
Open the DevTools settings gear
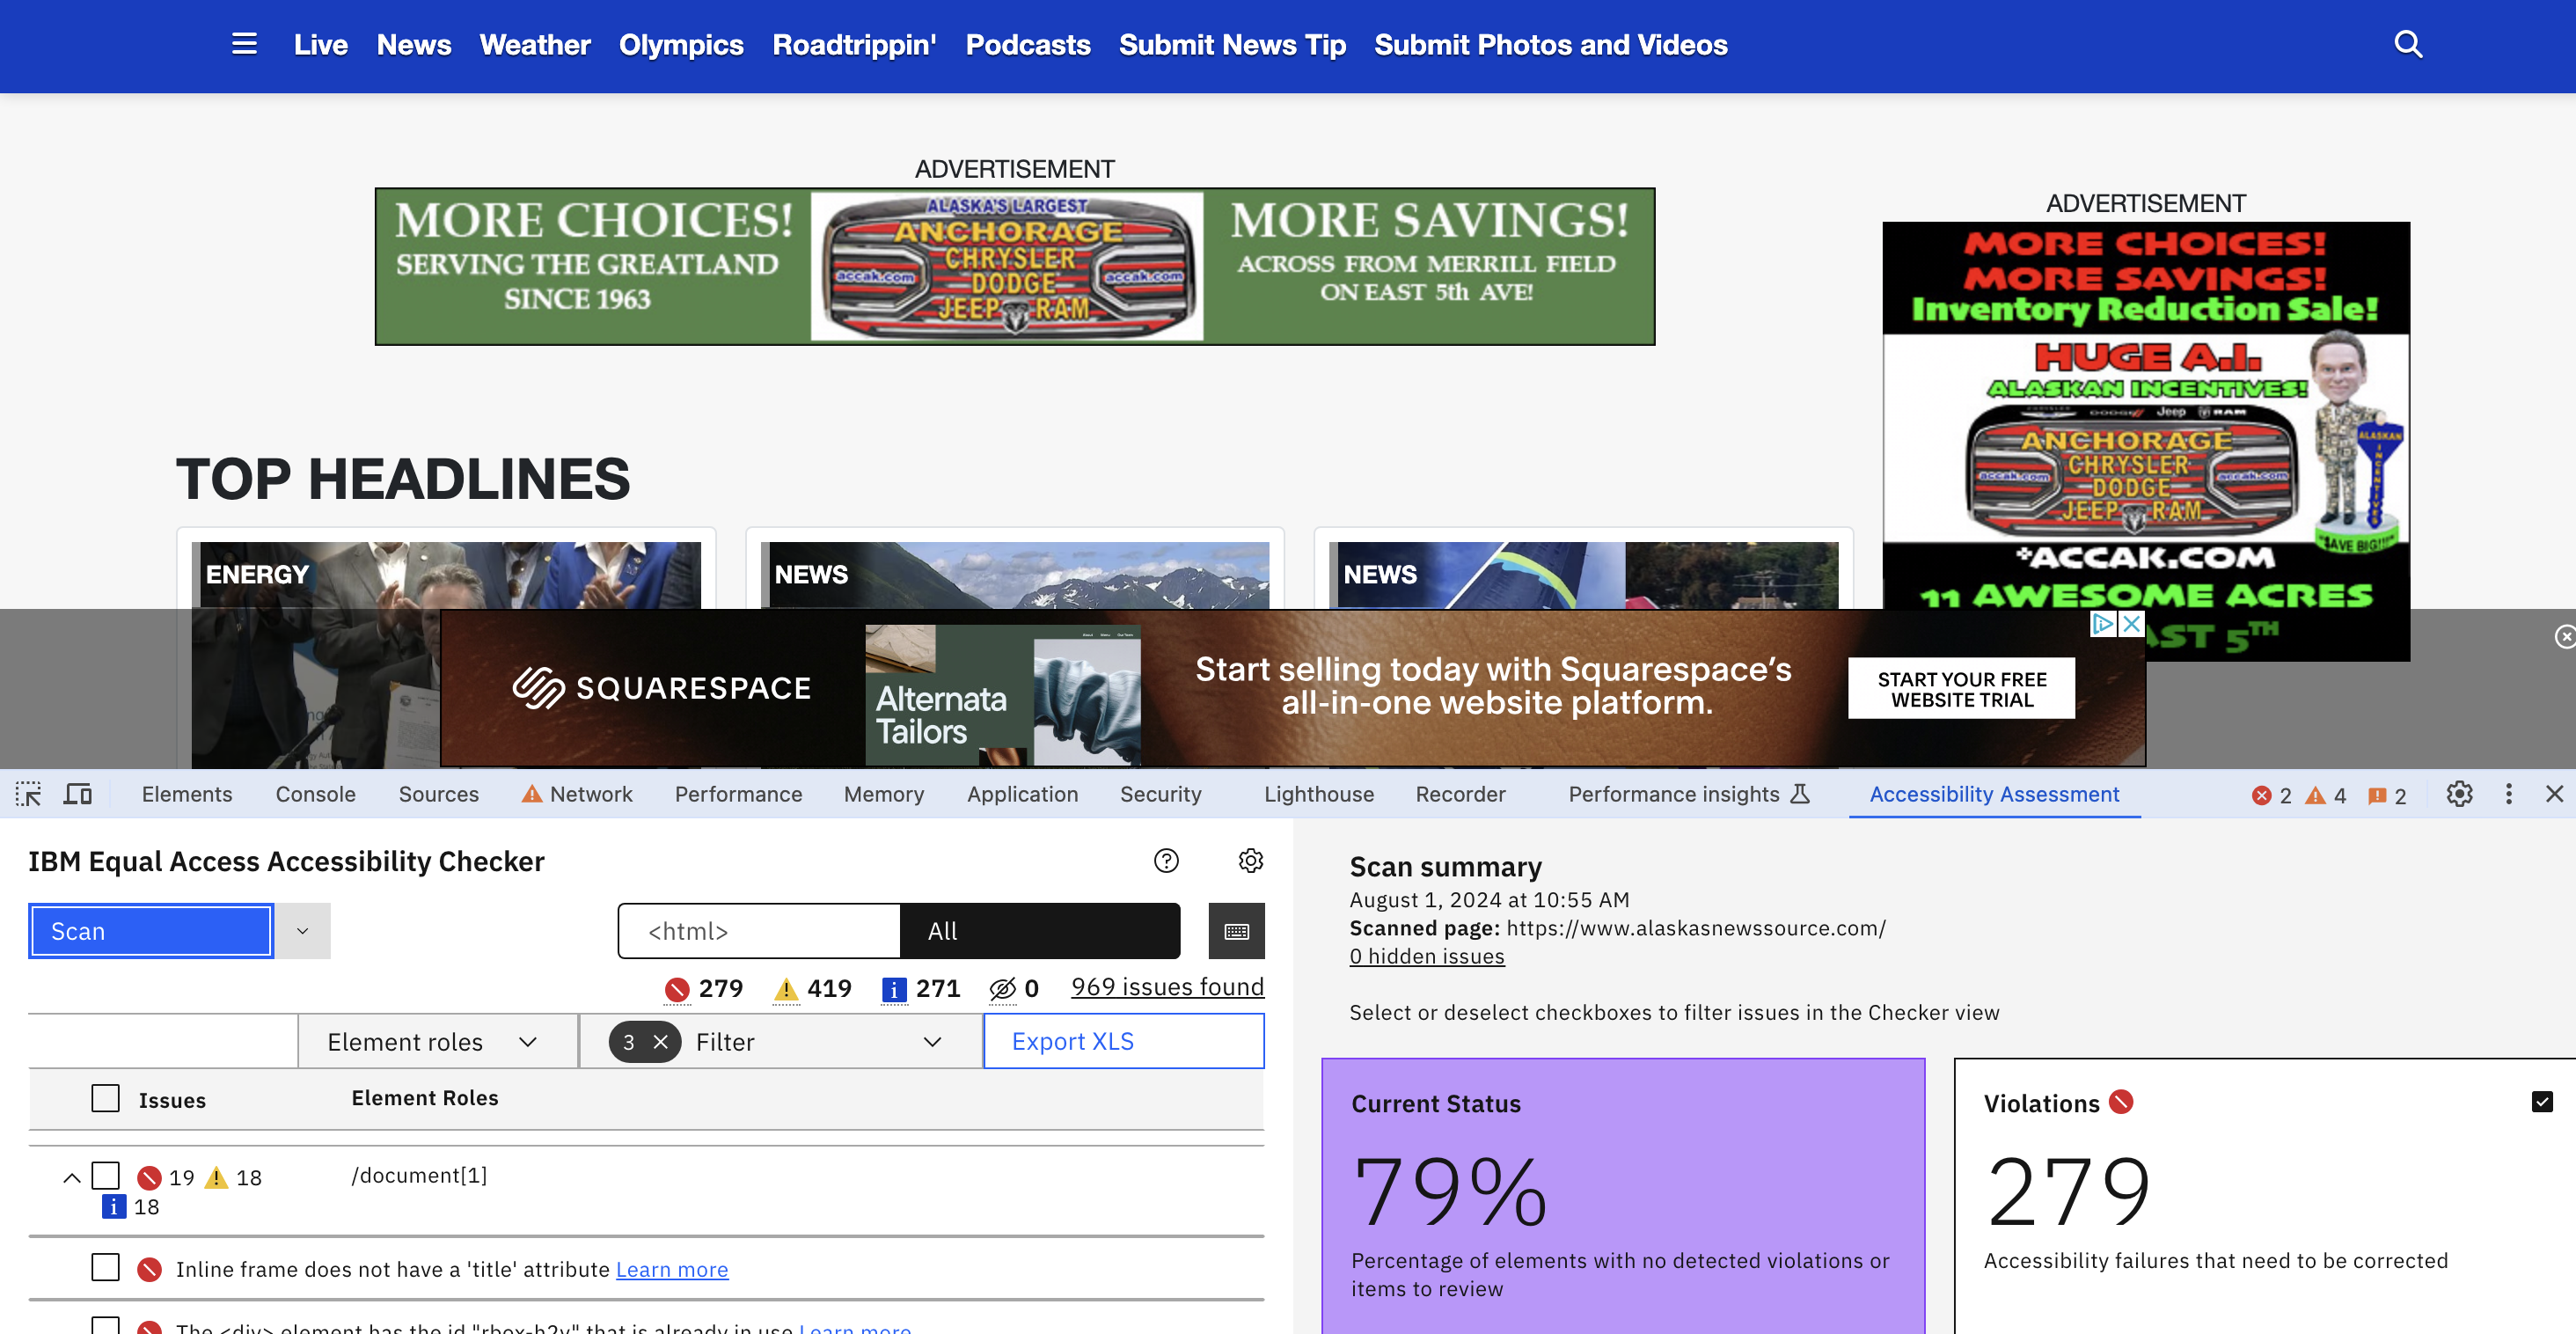pyautogui.click(x=2459, y=794)
